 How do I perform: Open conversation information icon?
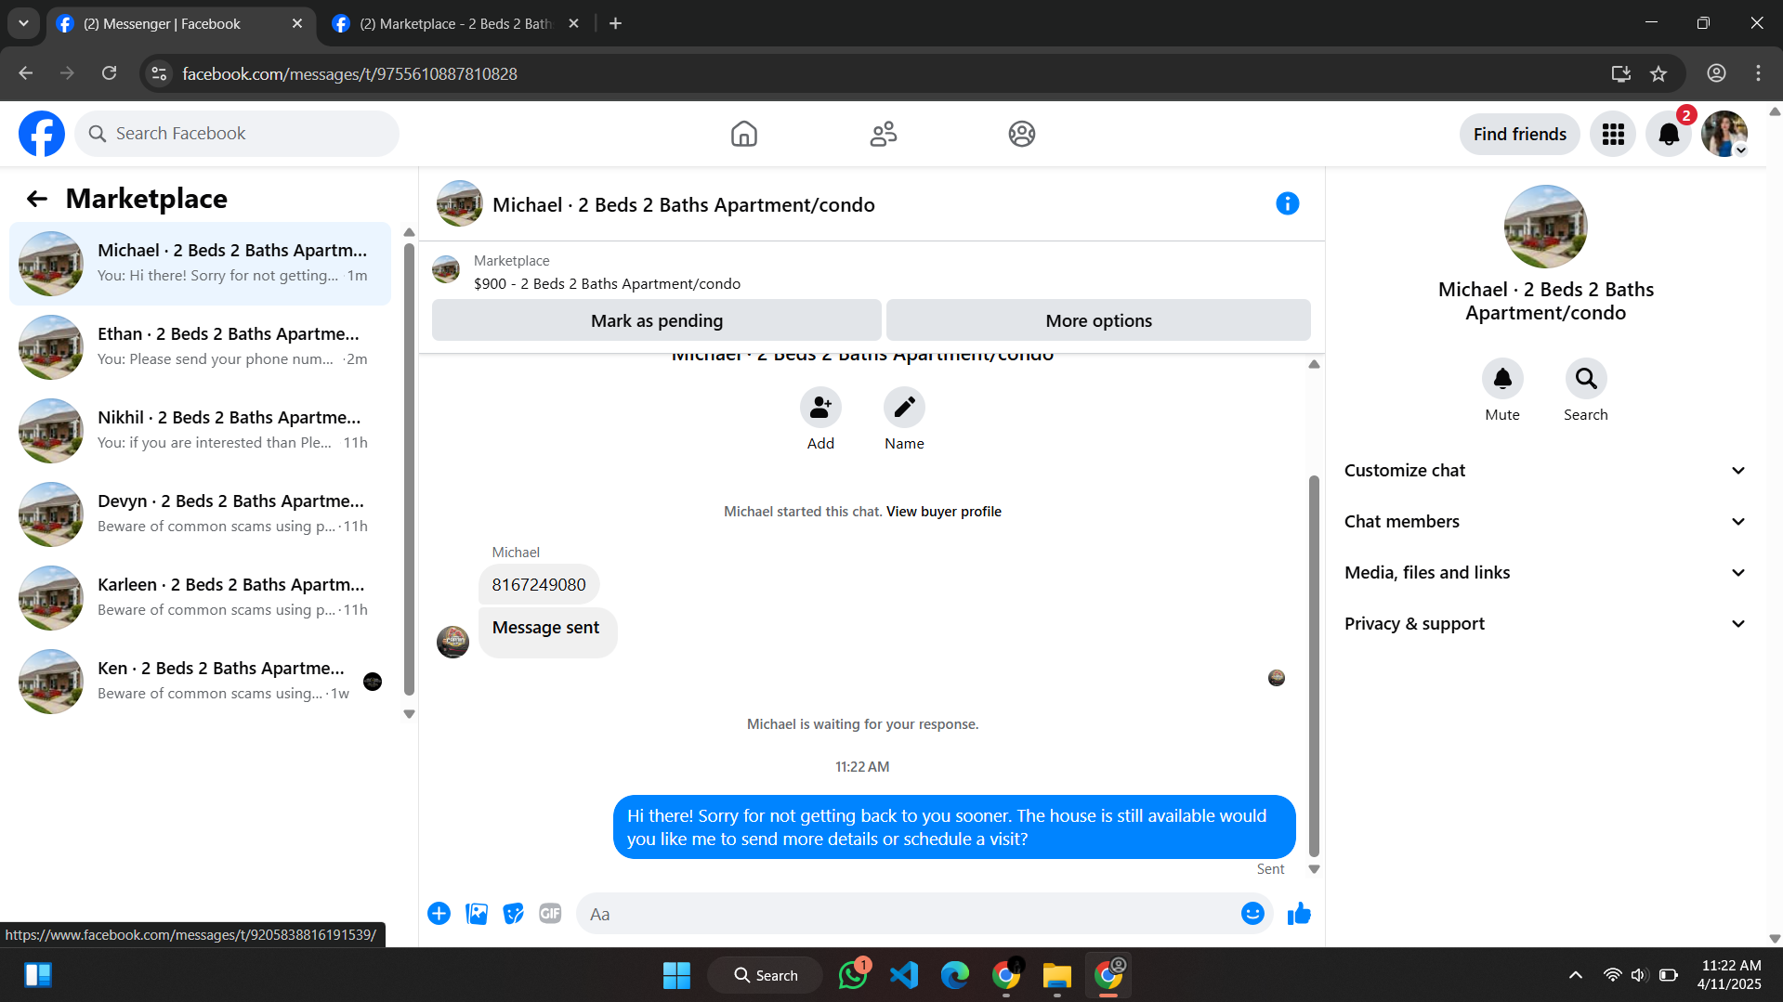pyautogui.click(x=1287, y=203)
